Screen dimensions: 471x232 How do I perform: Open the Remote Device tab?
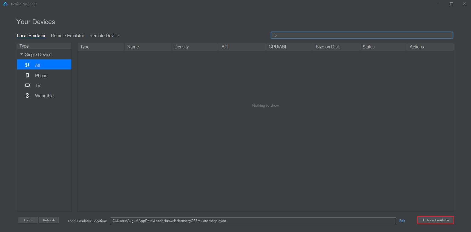104,36
